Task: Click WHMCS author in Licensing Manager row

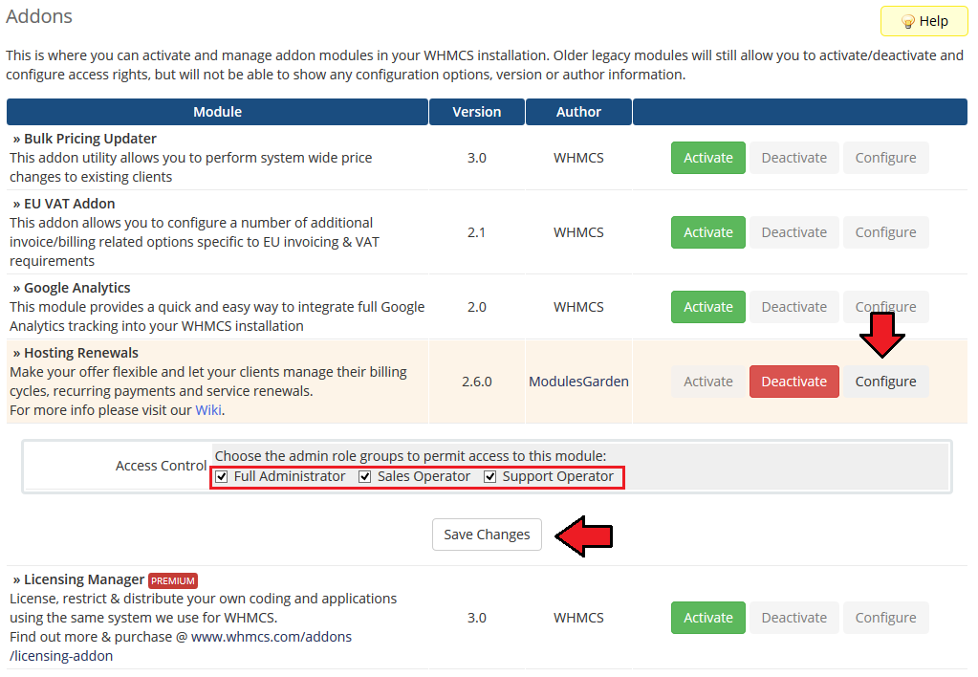Action: 578,618
